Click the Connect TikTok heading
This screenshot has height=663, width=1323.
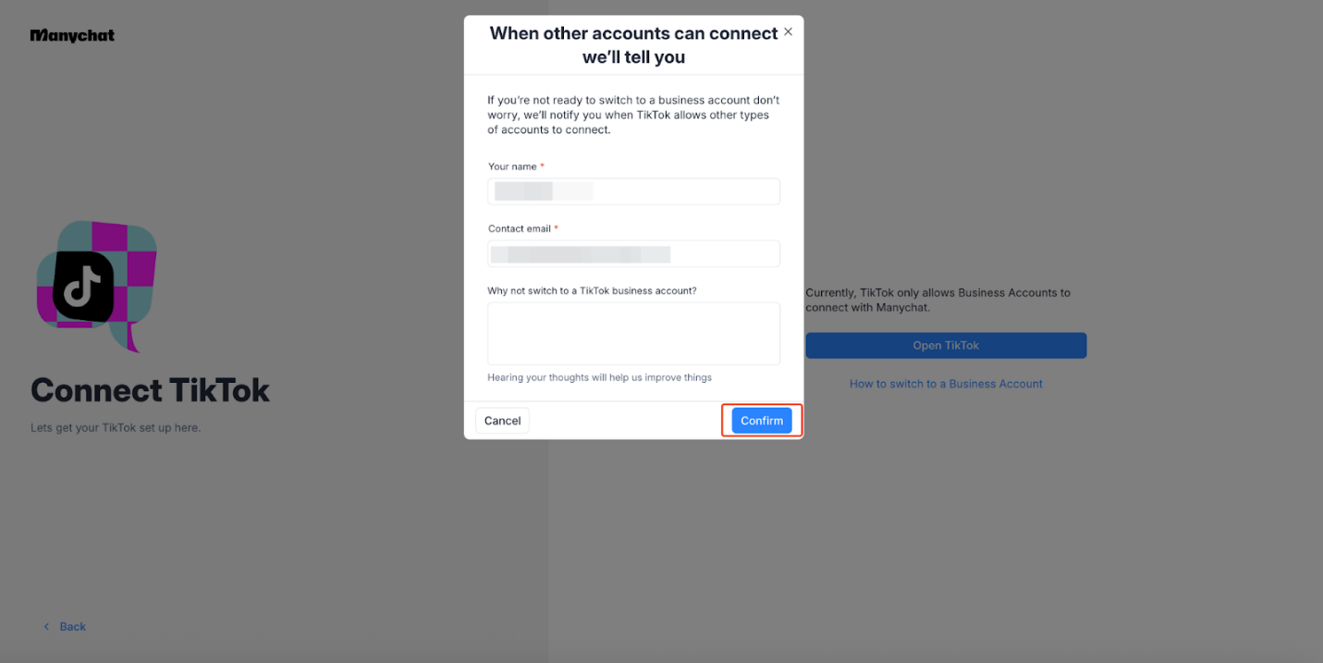click(x=150, y=390)
